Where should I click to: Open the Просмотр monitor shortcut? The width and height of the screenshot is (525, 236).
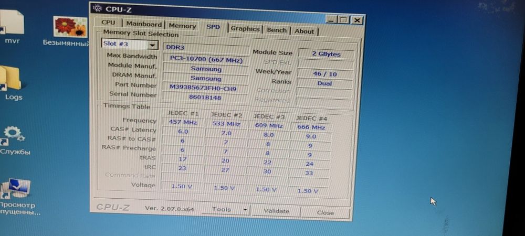[18, 197]
